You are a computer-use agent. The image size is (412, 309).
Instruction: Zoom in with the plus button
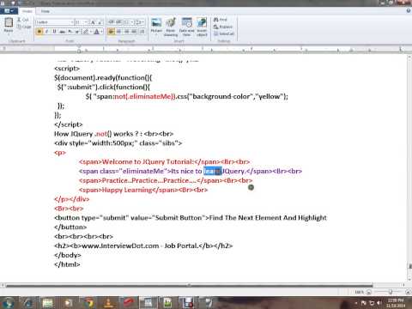408,292
